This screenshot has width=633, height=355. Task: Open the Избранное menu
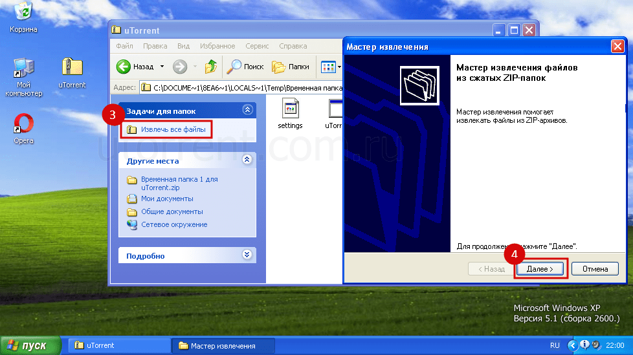coord(217,46)
